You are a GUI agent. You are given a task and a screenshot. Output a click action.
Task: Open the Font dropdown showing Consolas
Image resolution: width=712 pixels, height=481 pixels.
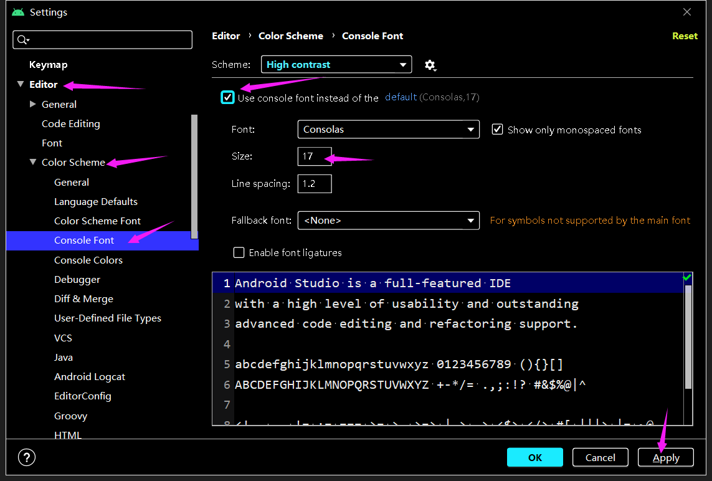tap(388, 130)
